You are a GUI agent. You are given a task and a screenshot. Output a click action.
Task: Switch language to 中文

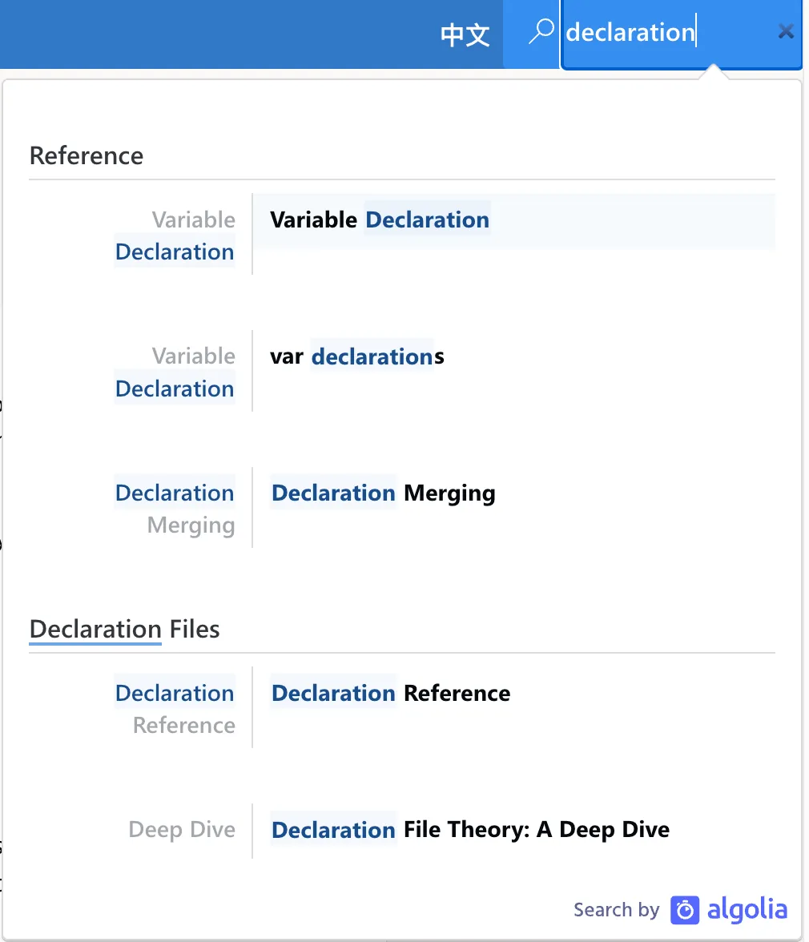pyautogui.click(x=465, y=34)
